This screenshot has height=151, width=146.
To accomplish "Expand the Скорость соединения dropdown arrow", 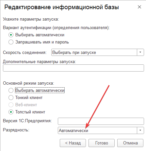I will click(x=140, y=52).
